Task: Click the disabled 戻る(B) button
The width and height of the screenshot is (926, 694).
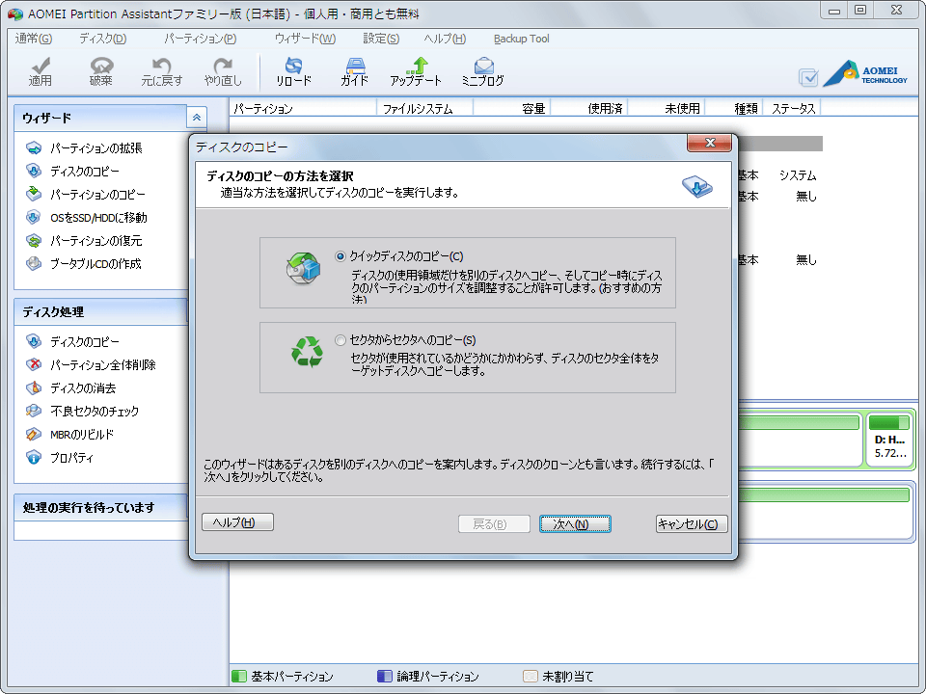Action: tap(494, 524)
